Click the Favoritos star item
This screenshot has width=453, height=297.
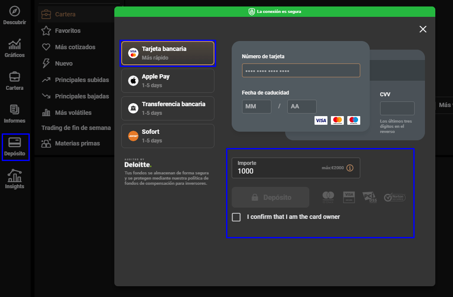click(68, 31)
